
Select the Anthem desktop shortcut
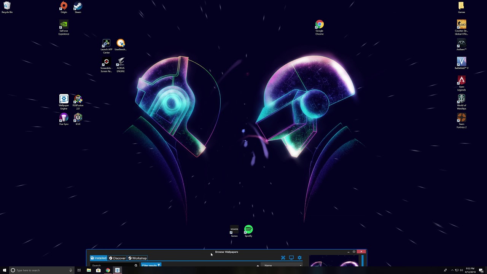pos(461,45)
